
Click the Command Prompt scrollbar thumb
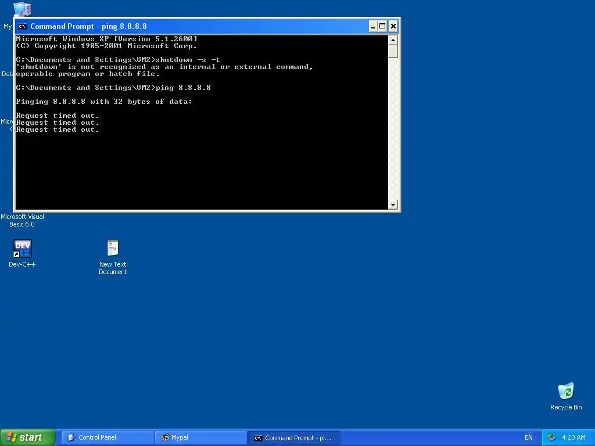click(393, 51)
